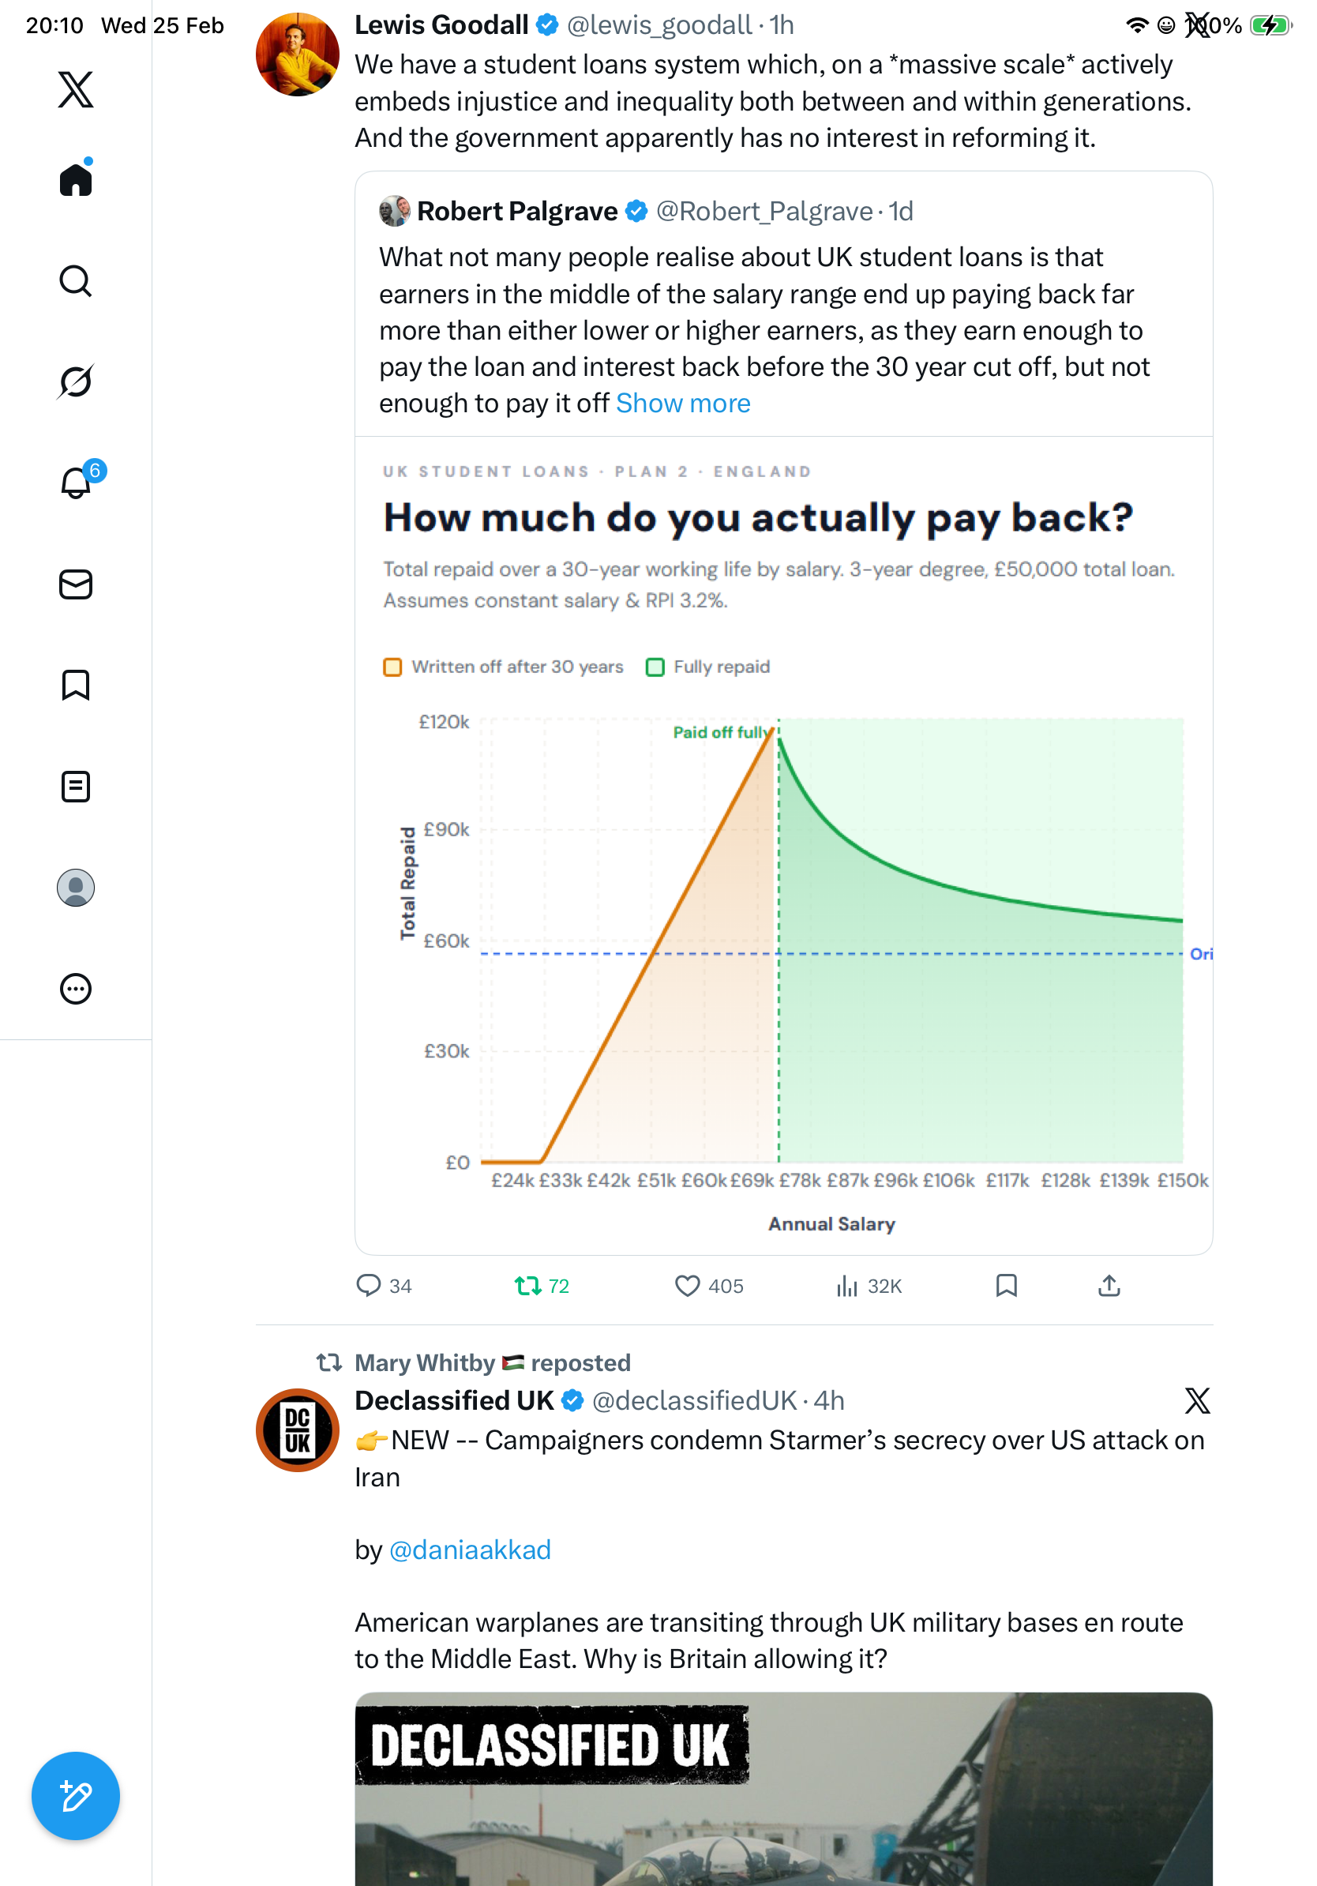Viewport: 1317px width, 1886px height.
Task: Open Grok from the sidebar
Action: pos(76,382)
